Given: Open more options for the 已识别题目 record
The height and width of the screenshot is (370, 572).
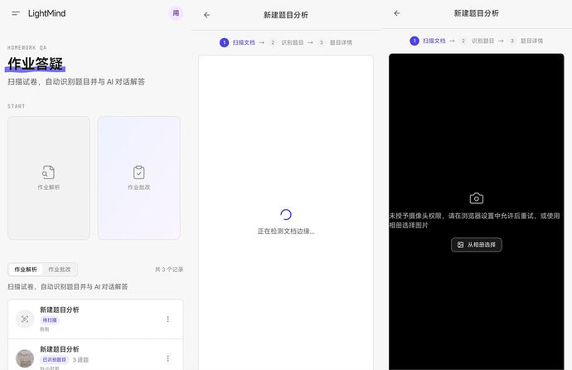Looking at the screenshot, I should [x=167, y=358].
